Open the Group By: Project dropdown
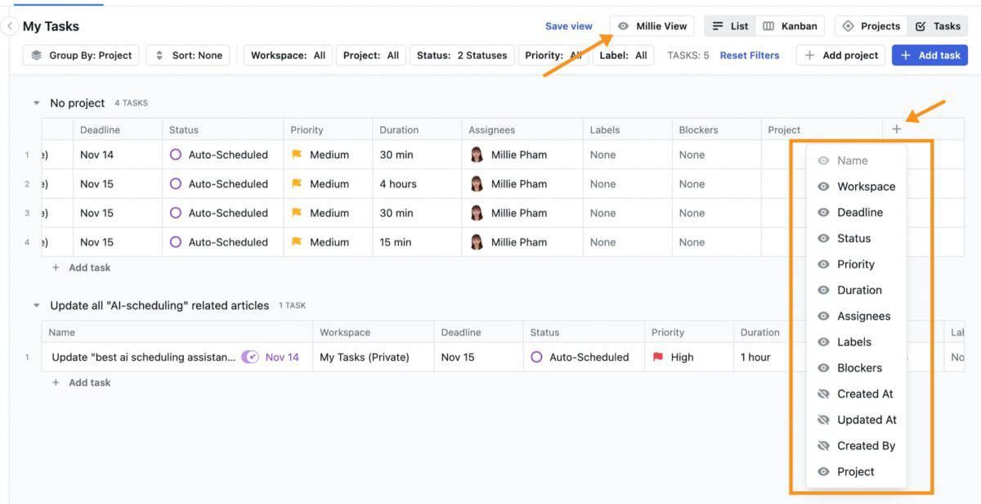Screen dimensions: 981x504 81,56
